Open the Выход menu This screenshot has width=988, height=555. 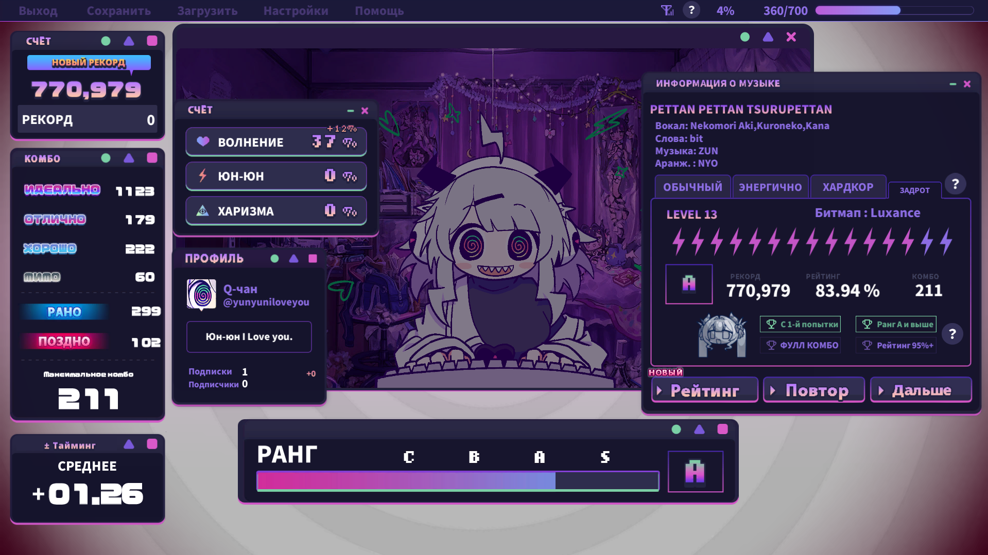coord(38,11)
